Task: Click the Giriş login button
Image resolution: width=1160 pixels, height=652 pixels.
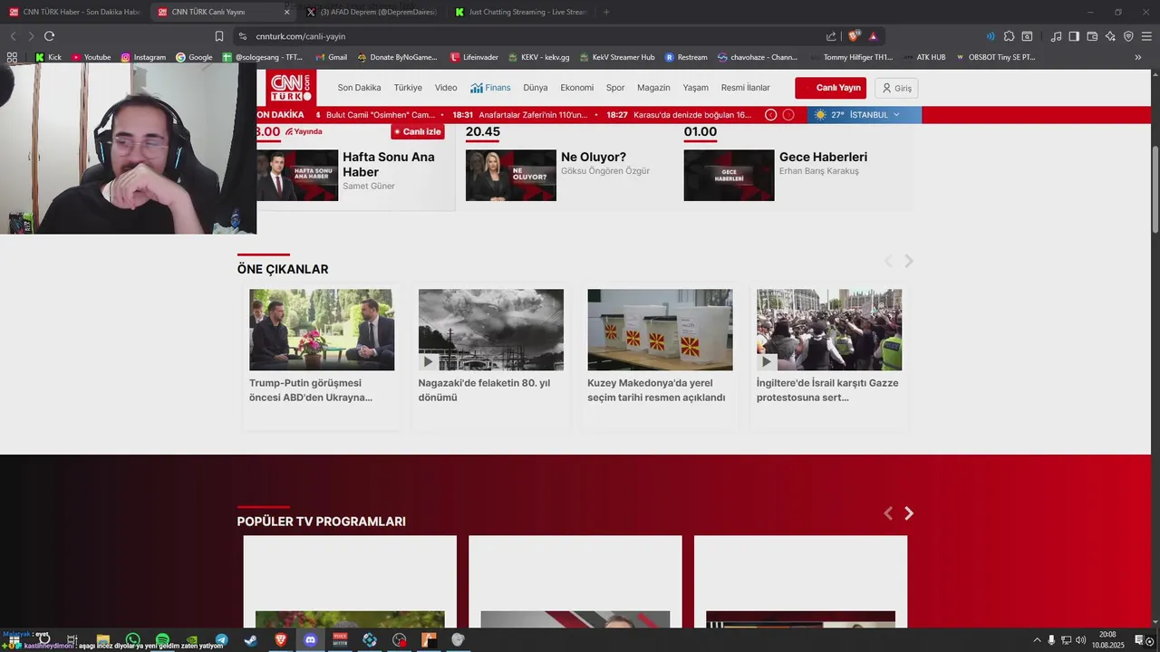Action: (x=896, y=88)
